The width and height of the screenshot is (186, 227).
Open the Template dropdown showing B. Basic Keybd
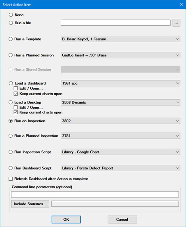(121, 39)
